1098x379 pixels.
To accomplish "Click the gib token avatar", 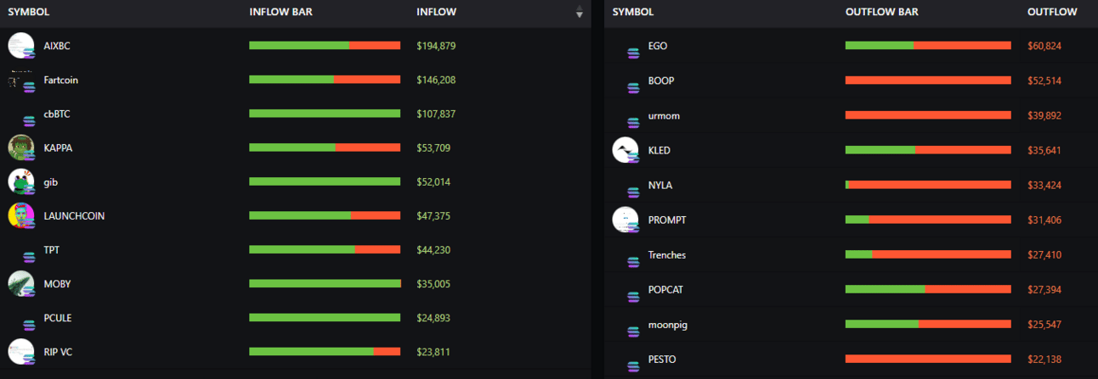I will pyautogui.click(x=20, y=181).
